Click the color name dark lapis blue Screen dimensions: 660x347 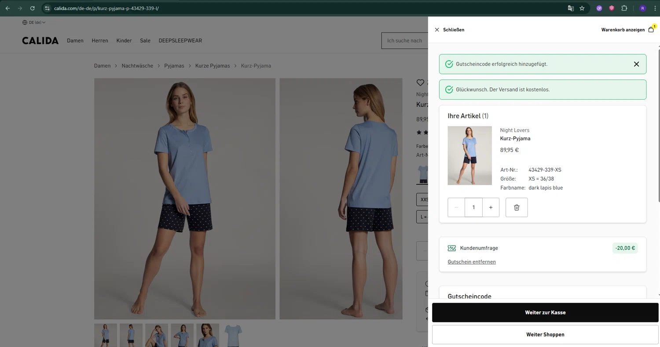tap(546, 188)
